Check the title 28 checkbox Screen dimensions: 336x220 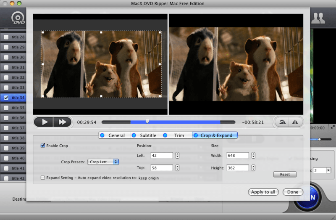(x=6, y=37)
